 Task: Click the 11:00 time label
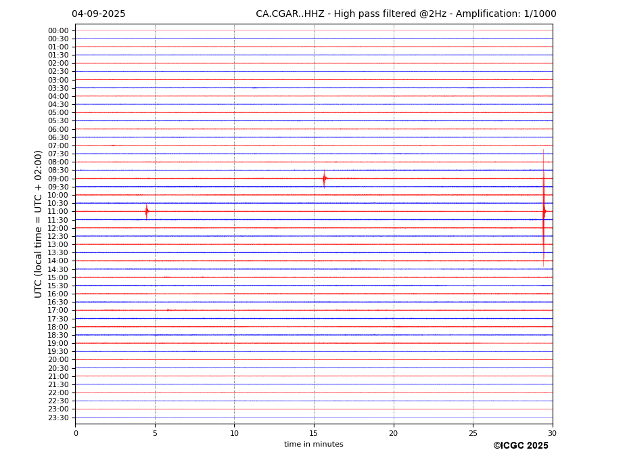pyautogui.click(x=58, y=212)
